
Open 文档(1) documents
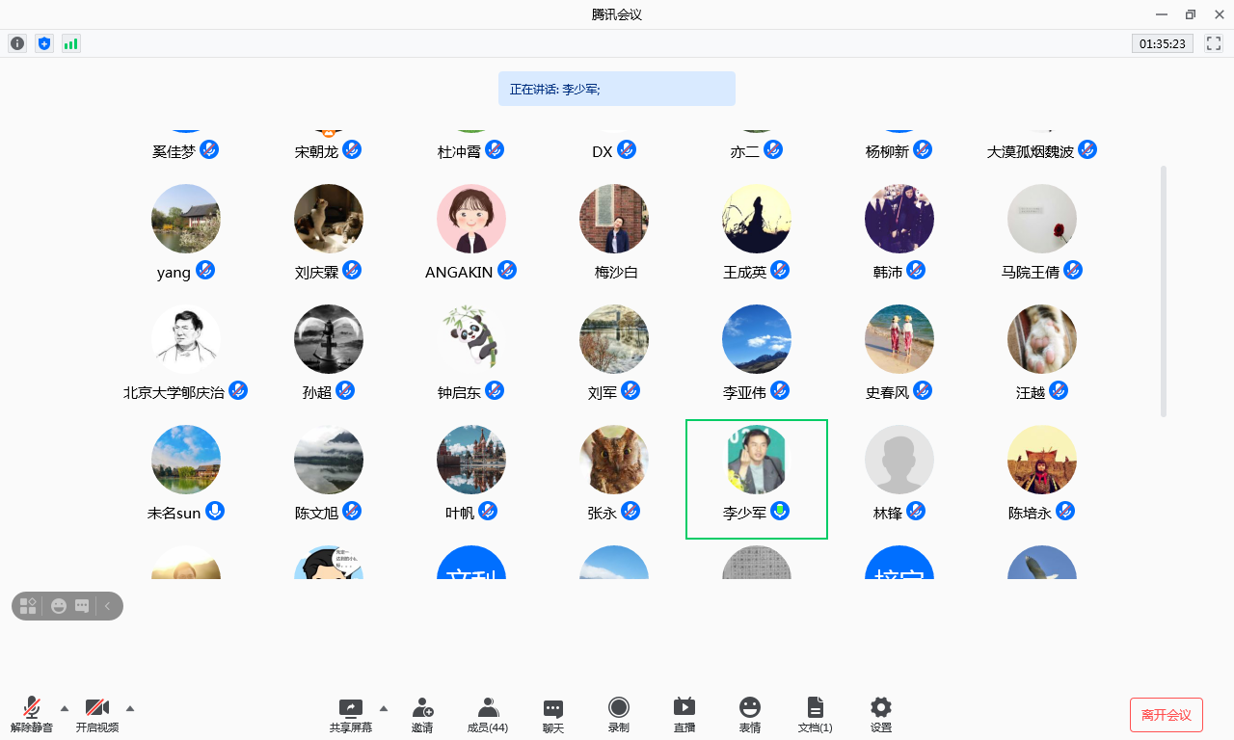(815, 715)
